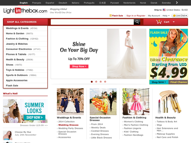Select second carousel slide dot
This screenshot has width=191, height=143.
pyautogui.click(x=96, y=82)
